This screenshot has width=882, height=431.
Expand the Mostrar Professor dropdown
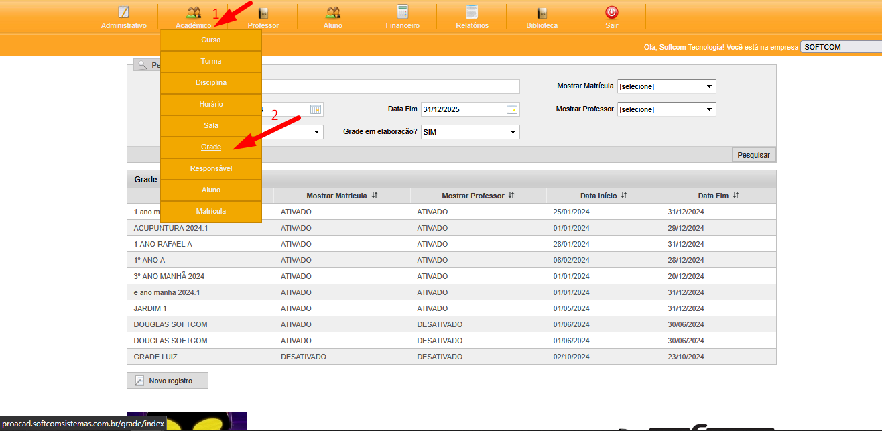coord(666,109)
